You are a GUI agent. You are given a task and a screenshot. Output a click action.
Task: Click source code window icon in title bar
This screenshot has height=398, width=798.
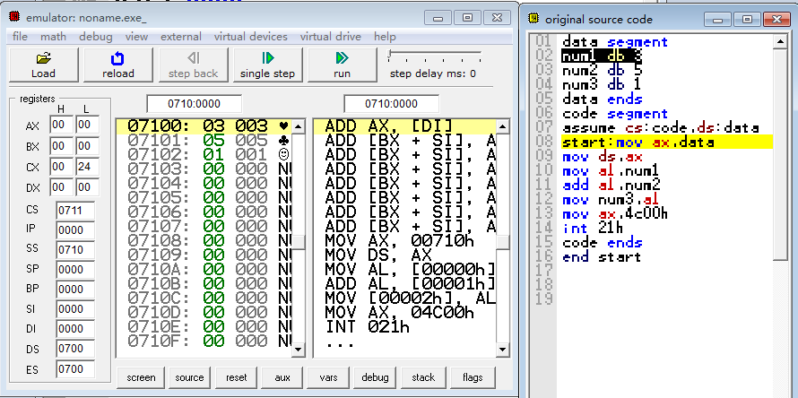click(x=533, y=19)
